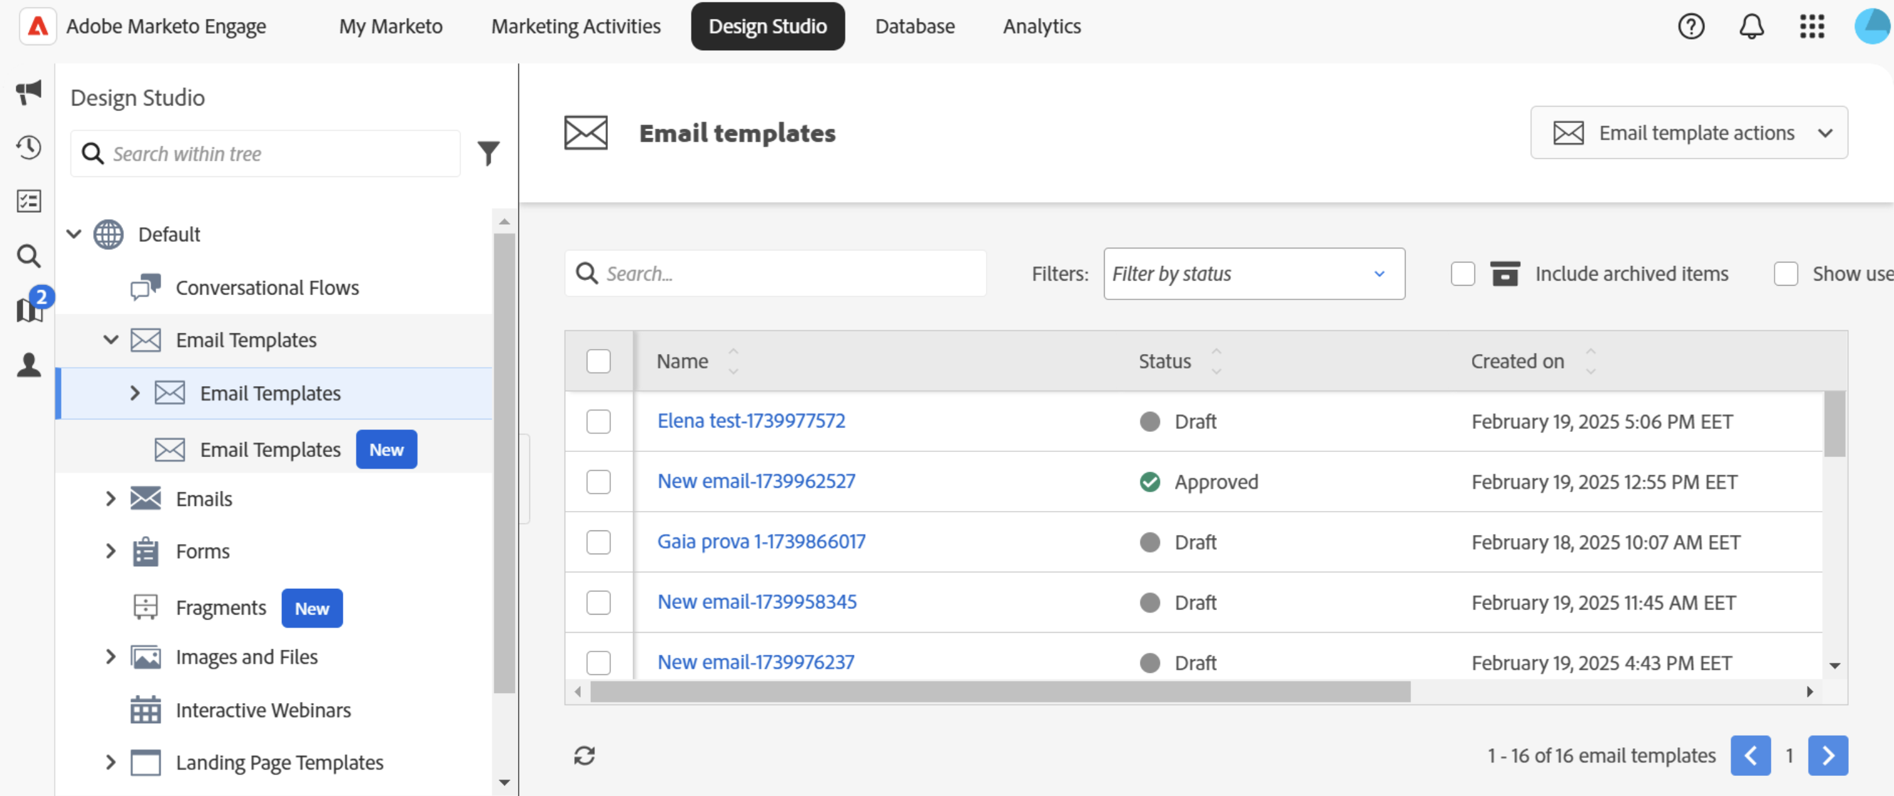Click the sidebar search magnifier icon
The width and height of the screenshot is (1894, 796).
click(x=29, y=255)
